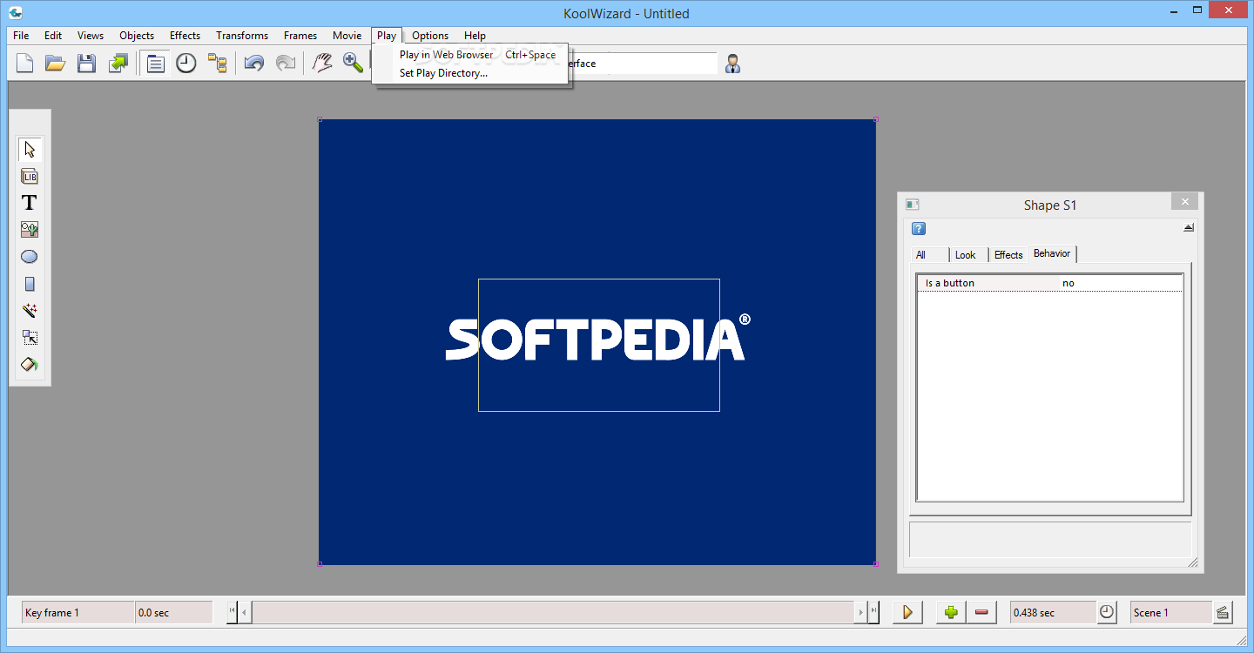Image resolution: width=1254 pixels, height=653 pixels.
Task: Choose Set Play Directory...
Action: [x=470, y=73]
